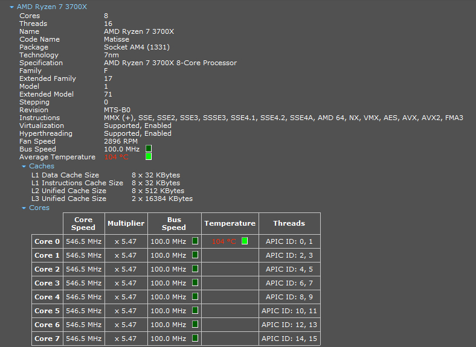Select the Extended Model value 71

pyautogui.click(x=108, y=94)
